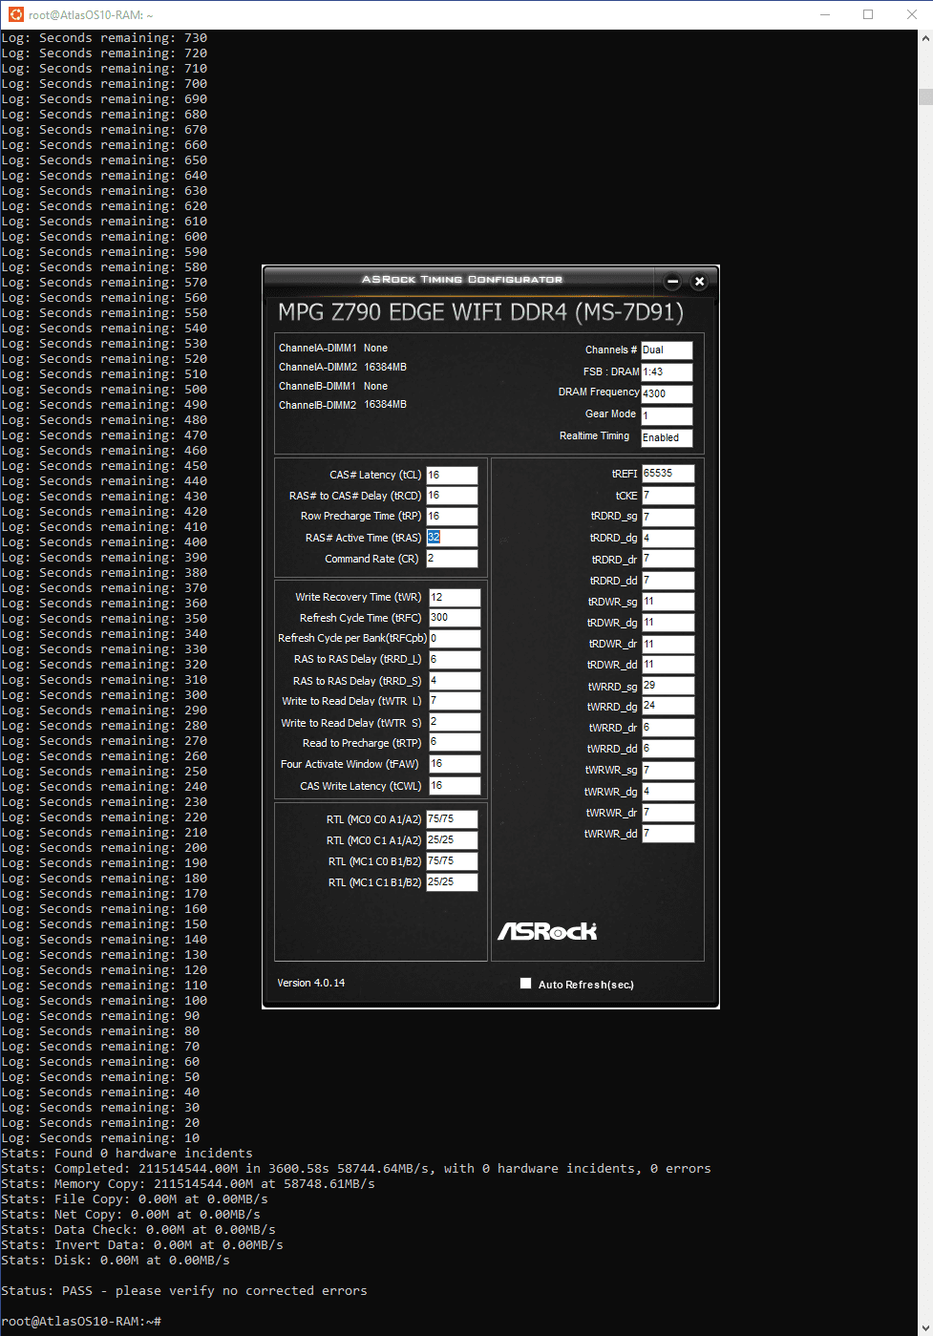Click the Ubuntu terminal icon in title bar
Image resolution: width=933 pixels, height=1336 pixels.
pos(15,14)
